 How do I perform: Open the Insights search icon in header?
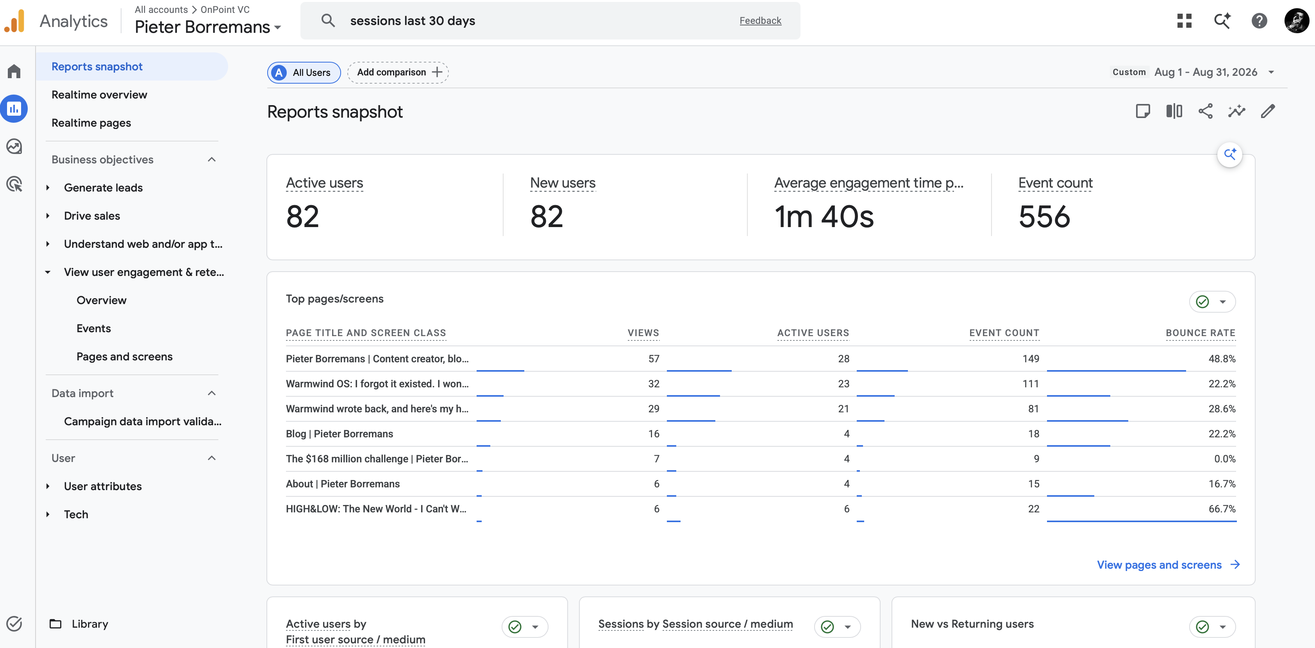click(x=1222, y=21)
